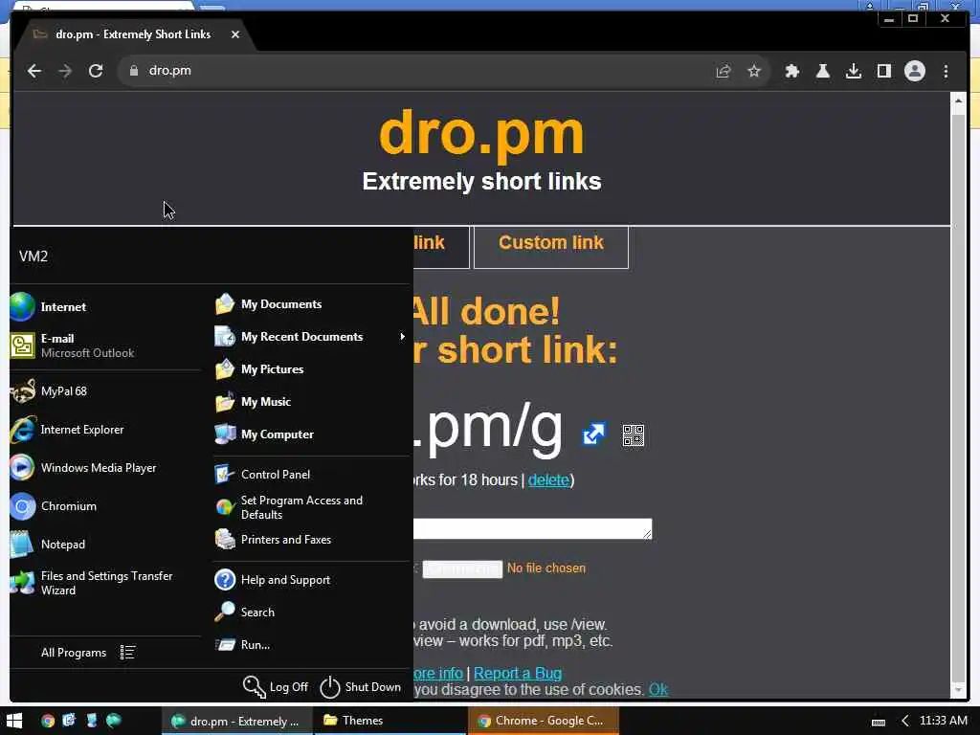Click the Log Off button
This screenshot has height=735, width=980.
click(276, 687)
